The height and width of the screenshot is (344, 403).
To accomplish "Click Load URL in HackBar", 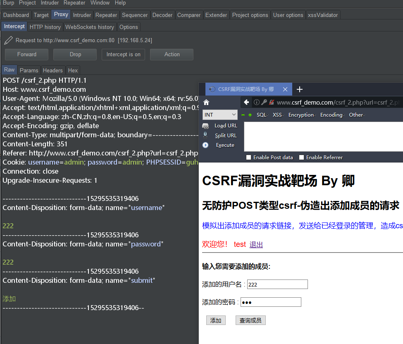I will pos(226,126).
